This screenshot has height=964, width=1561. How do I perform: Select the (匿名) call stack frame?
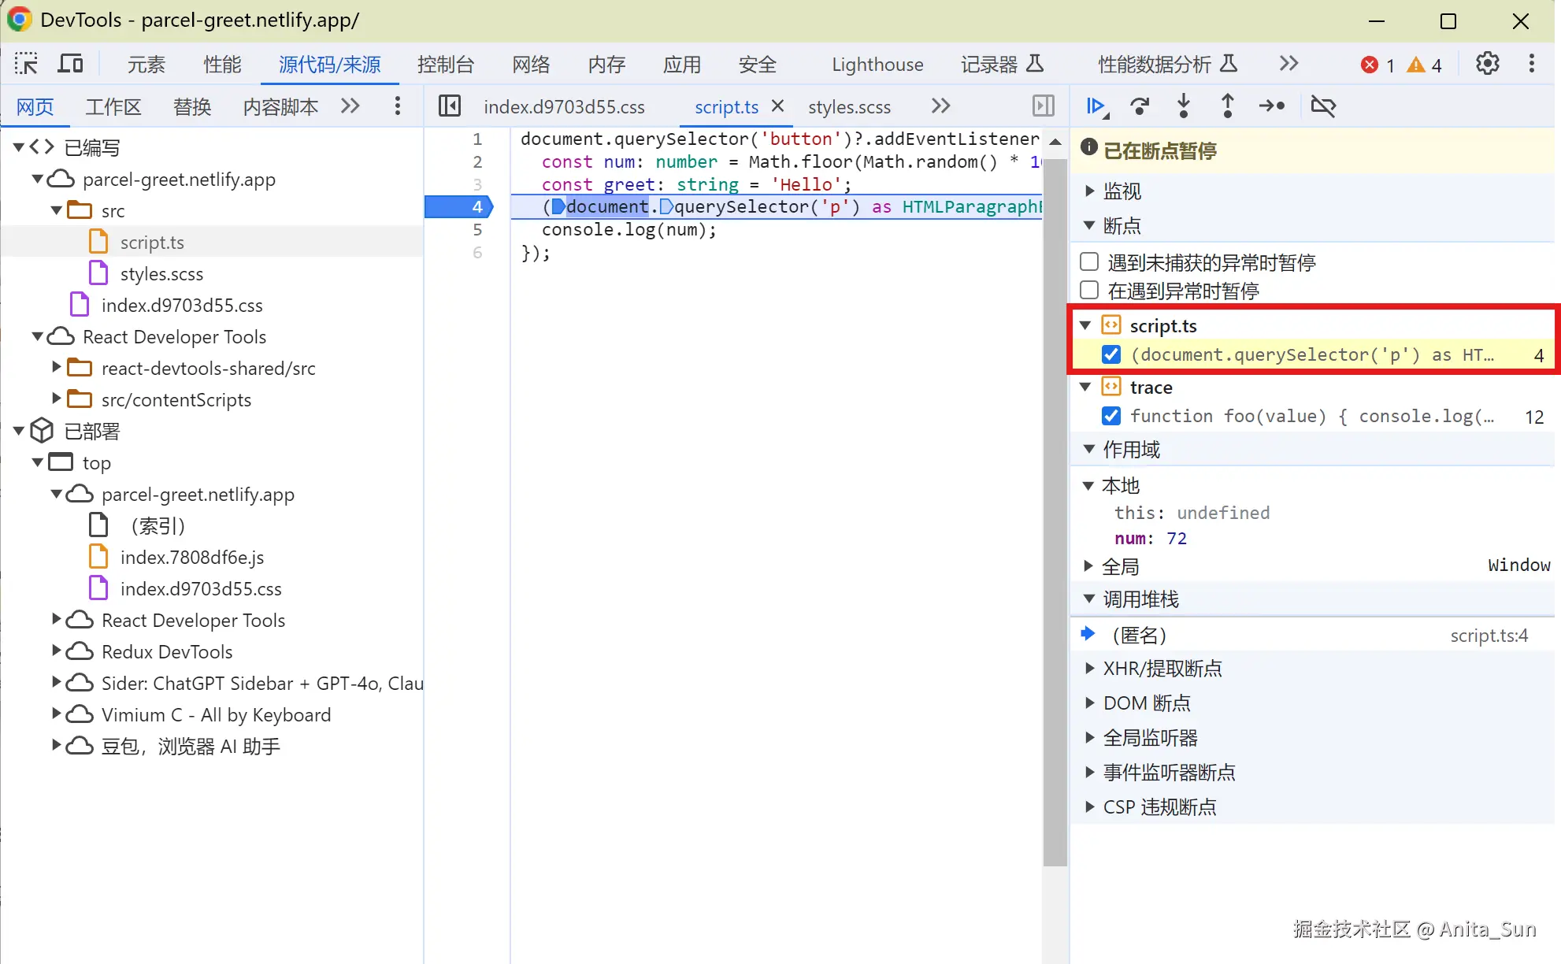pyautogui.click(x=1140, y=635)
